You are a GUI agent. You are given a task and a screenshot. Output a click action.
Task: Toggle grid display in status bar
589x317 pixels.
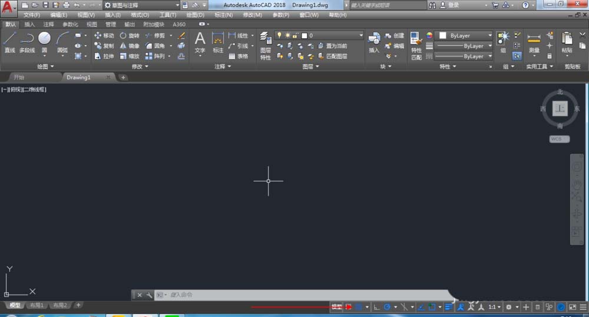point(349,307)
